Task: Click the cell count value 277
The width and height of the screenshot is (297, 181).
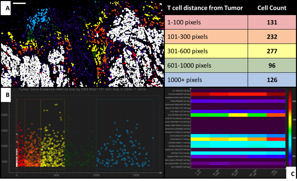Action: [272, 51]
